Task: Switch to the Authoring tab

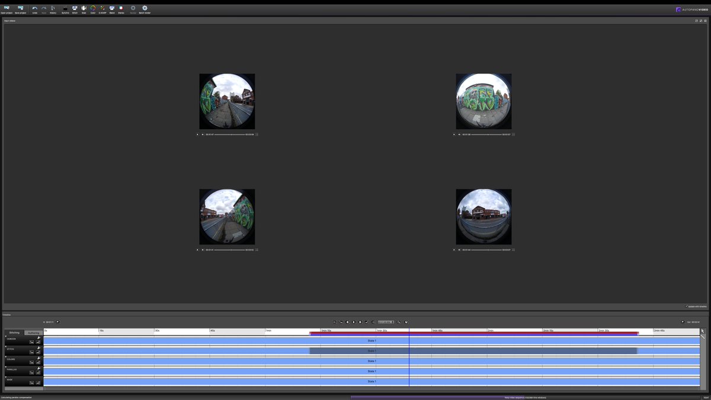Action: point(34,332)
